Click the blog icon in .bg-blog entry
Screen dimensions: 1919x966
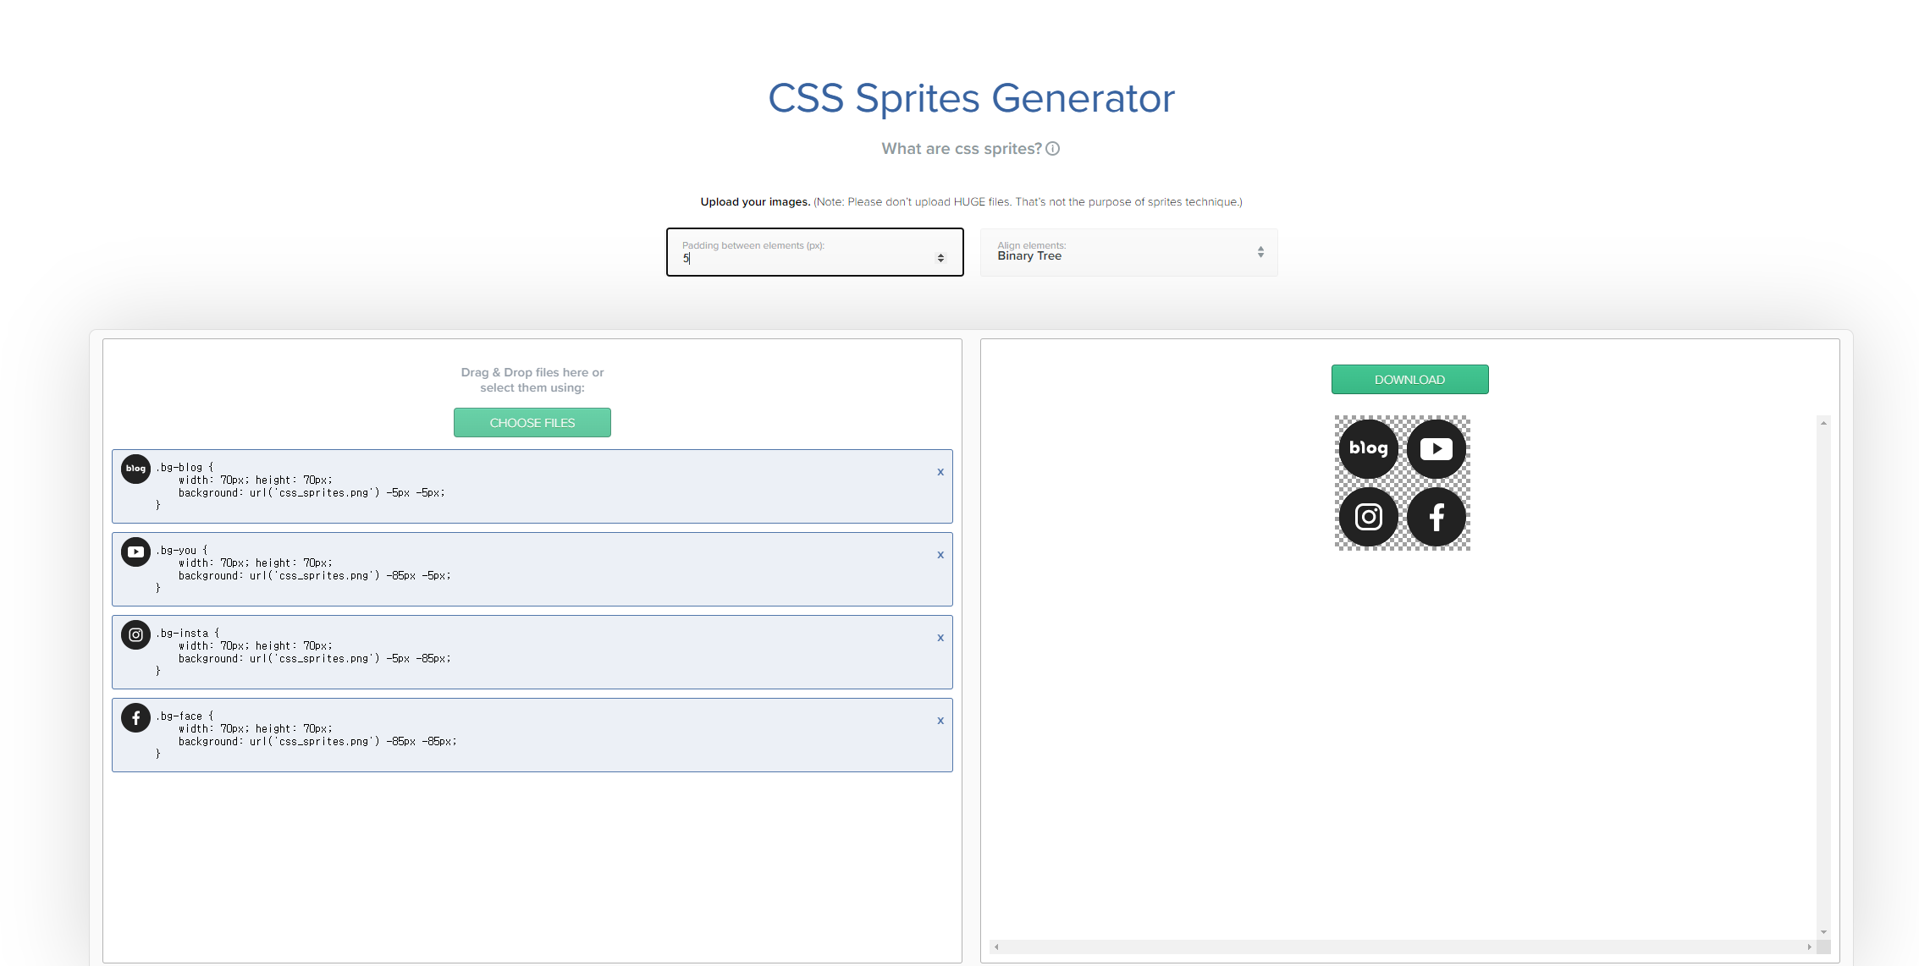point(135,469)
